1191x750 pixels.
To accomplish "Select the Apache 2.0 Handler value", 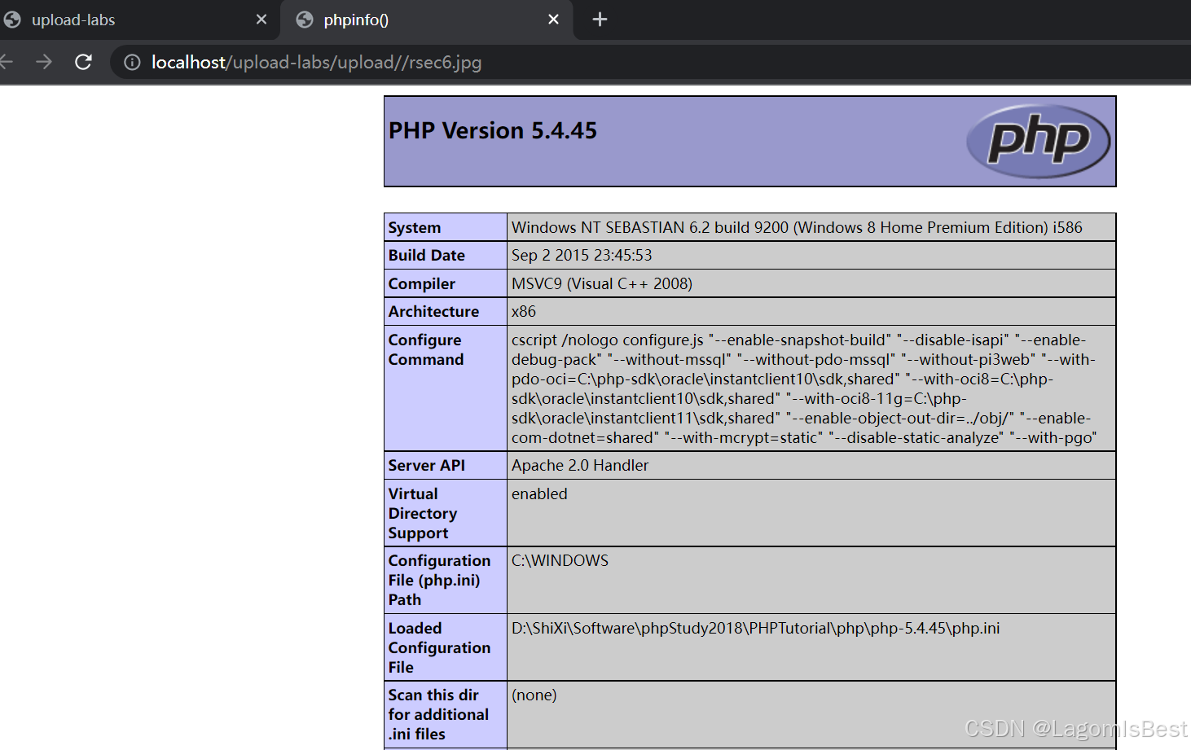I will pyautogui.click(x=580, y=465).
